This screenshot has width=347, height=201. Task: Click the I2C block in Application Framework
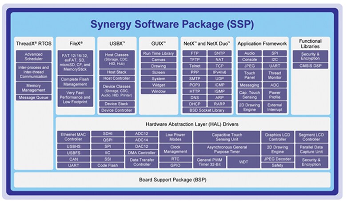(x=275, y=60)
